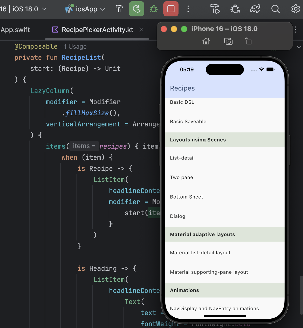Click the 1 Usage inlay hint
303x328 pixels.
(75, 47)
